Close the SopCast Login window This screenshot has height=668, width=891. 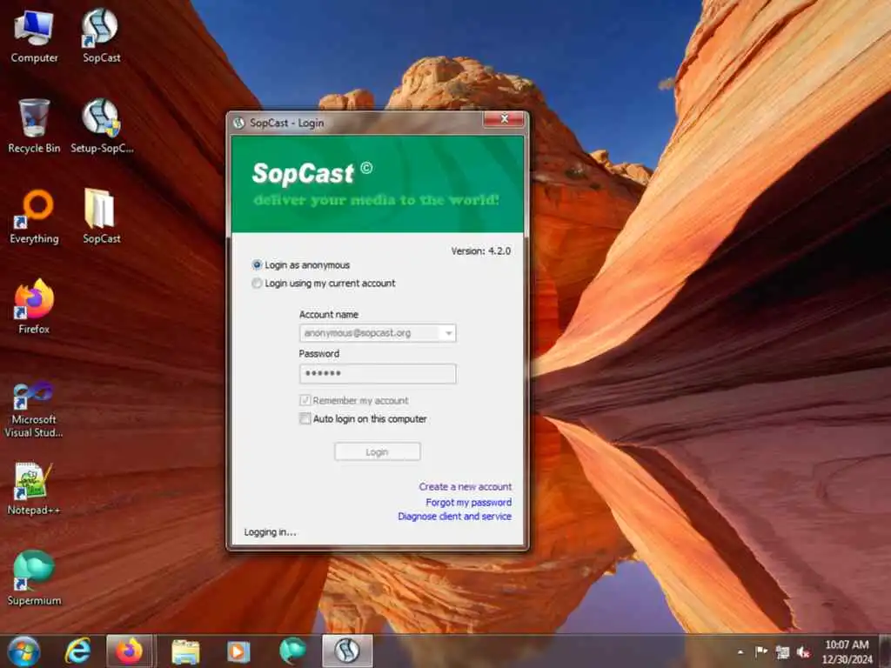click(504, 118)
